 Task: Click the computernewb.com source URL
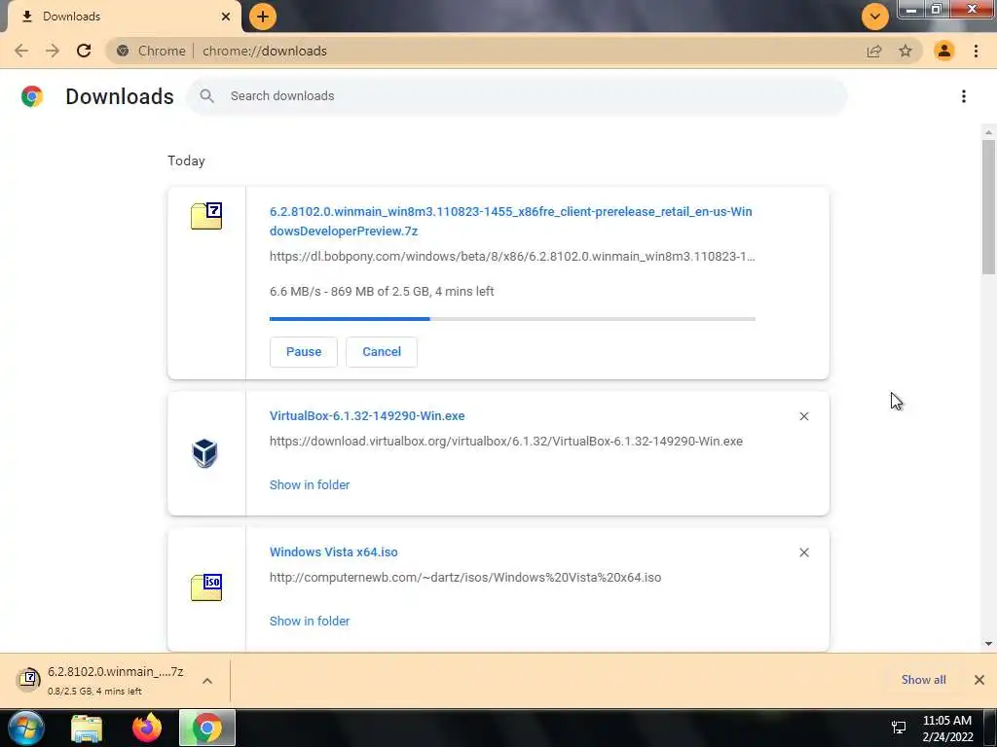click(x=465, y=578)
